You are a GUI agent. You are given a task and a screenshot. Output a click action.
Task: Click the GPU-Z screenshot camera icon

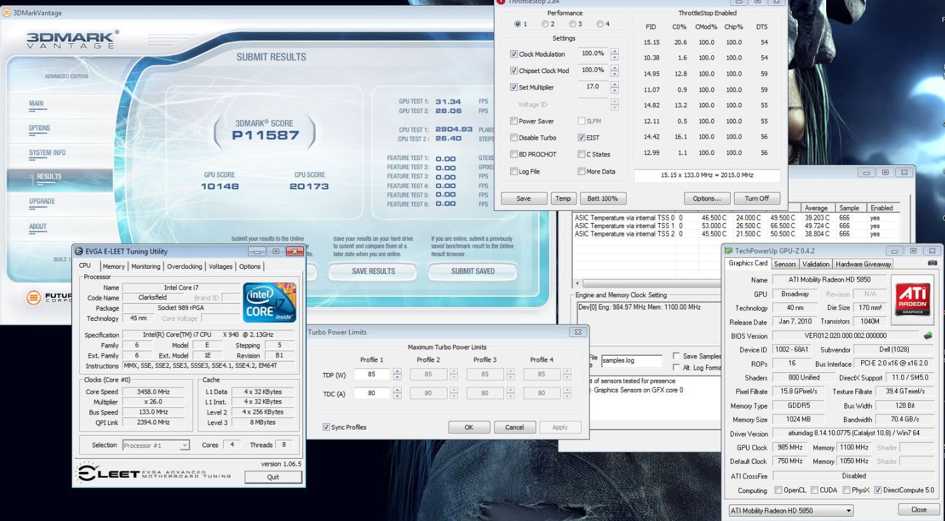pyautogui.click(x=932, y=263)
